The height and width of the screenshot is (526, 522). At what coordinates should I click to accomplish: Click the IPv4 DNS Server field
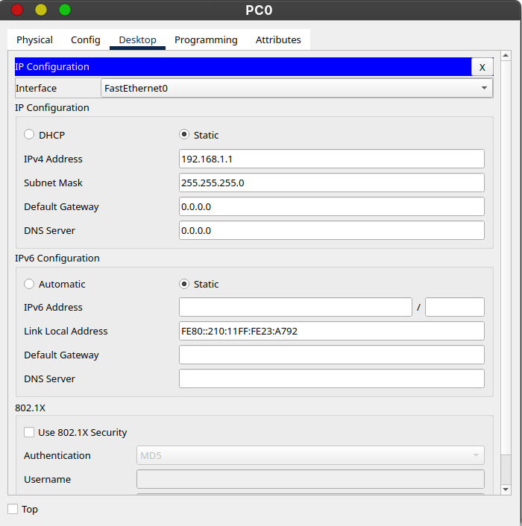pos(331,230)
